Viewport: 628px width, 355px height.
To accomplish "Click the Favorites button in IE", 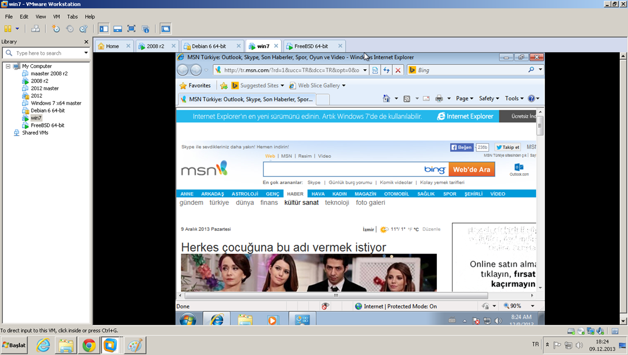I will coord(195,85).
